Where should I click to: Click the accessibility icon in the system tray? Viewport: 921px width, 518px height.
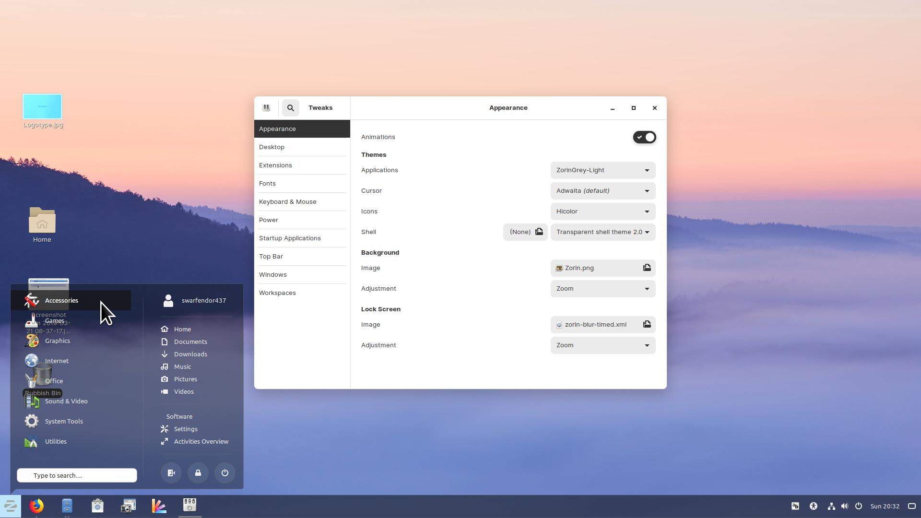point(813,506)
